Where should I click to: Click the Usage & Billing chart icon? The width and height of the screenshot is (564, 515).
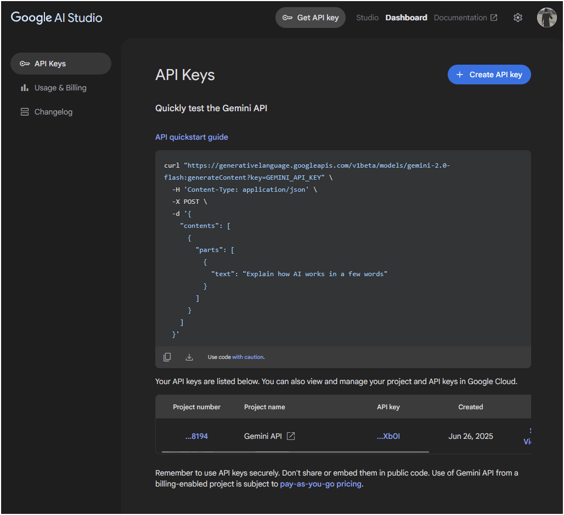click(25, 88)
